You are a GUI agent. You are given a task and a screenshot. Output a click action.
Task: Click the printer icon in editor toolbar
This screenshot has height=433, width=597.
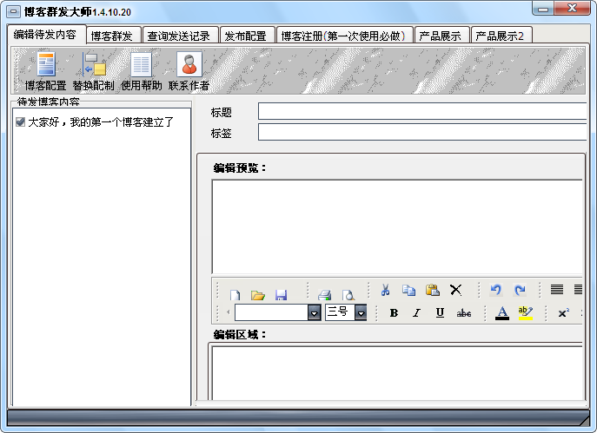(x=324, y=295)
